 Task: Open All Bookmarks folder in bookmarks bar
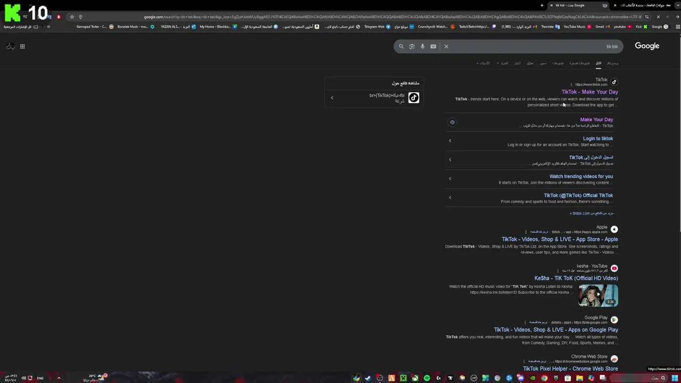[x=20, y=27]
